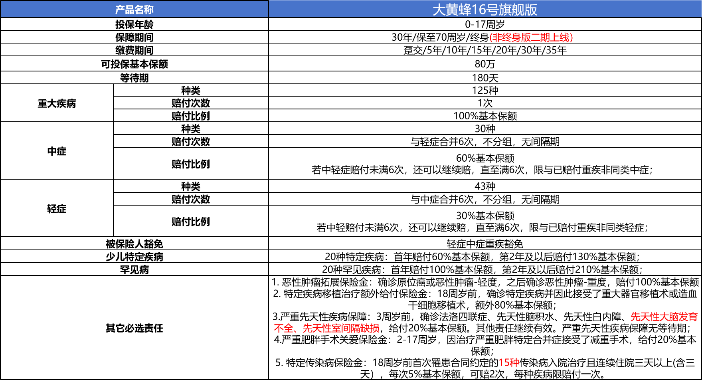This screenshot has width=704, height=380.
Task: Click the 若中轻症赔付未满6次 explanation line
Action: pos(482,170)
